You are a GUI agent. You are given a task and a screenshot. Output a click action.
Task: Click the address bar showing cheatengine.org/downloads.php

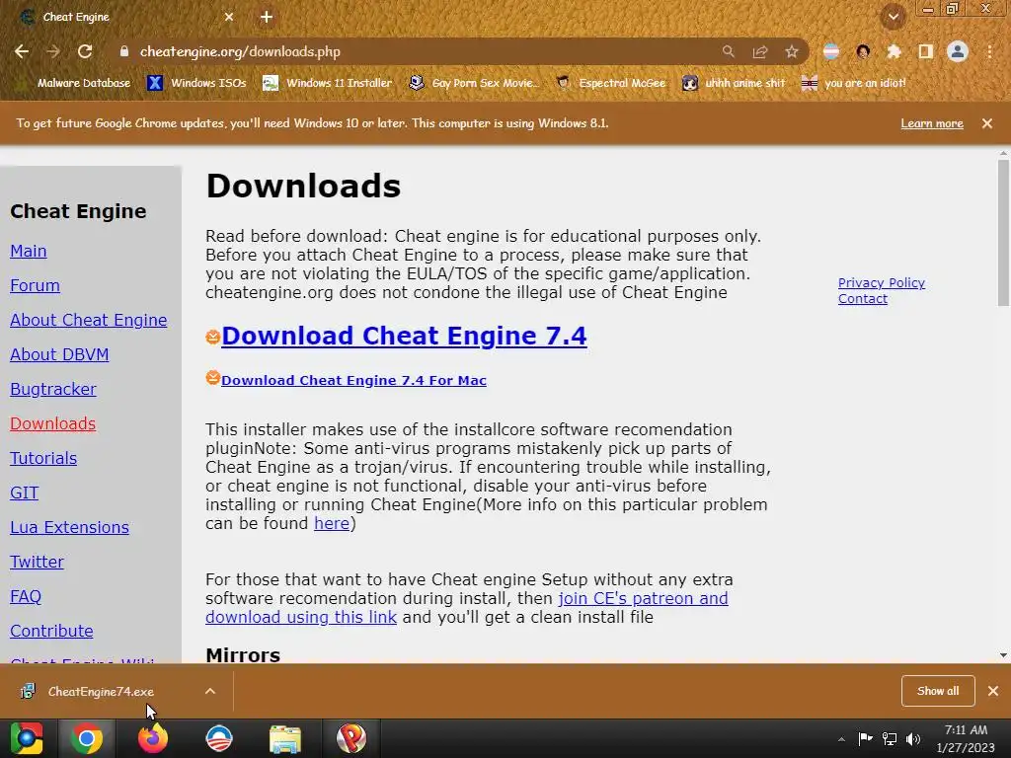240,51
